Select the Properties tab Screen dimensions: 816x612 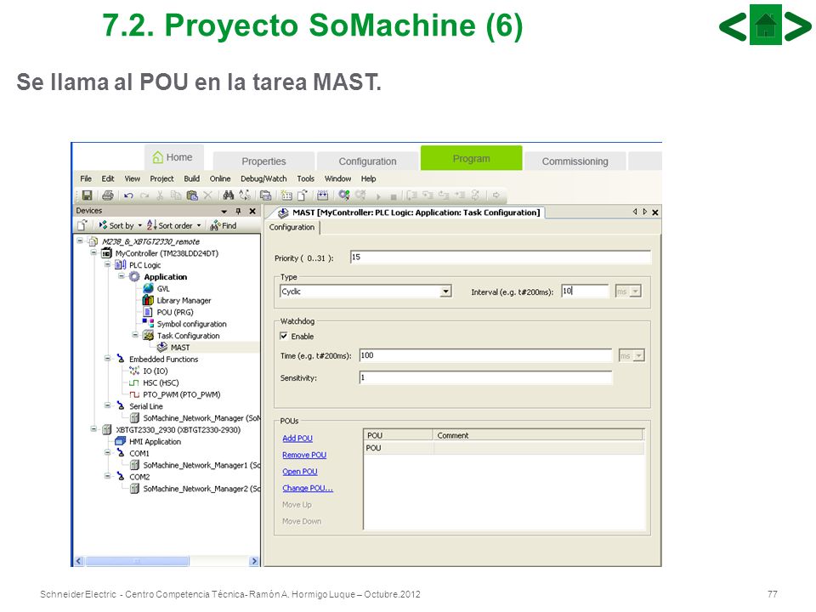(263, 161)
